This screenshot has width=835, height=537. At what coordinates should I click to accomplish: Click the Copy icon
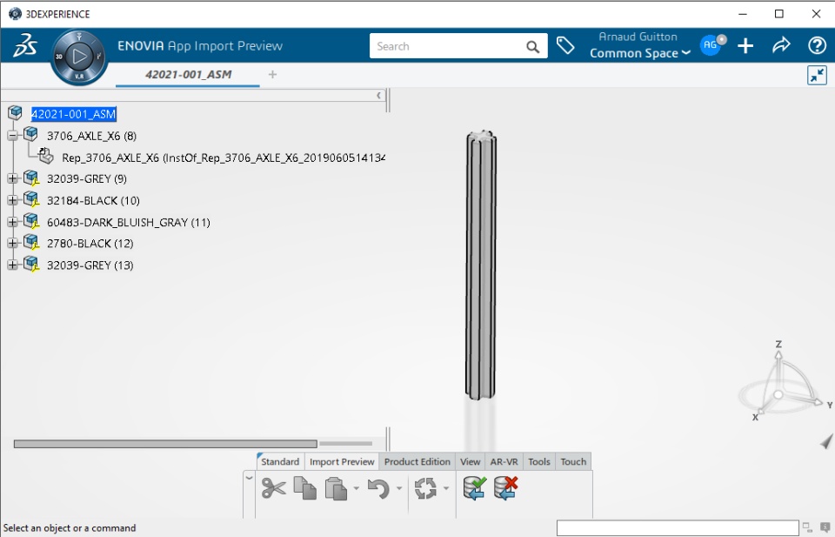click(305, 488)
